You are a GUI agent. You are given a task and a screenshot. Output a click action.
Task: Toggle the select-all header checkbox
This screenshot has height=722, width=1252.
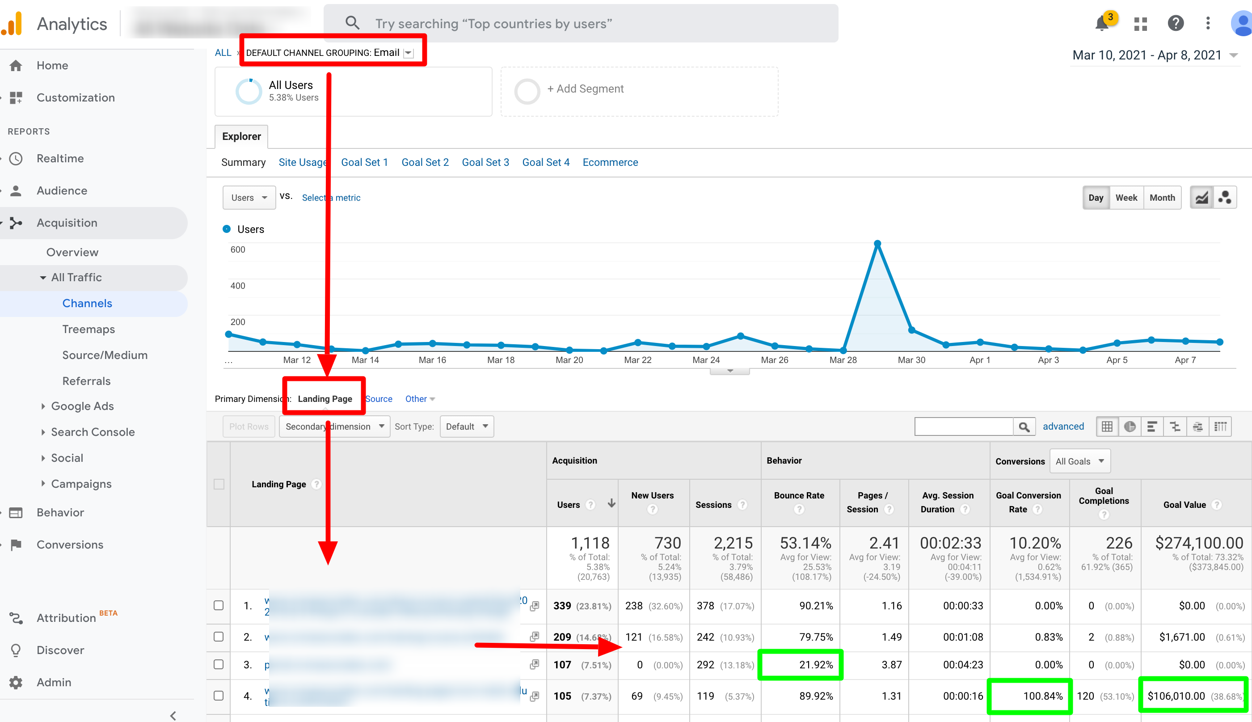pyautogui.click(x=219, y=484)
